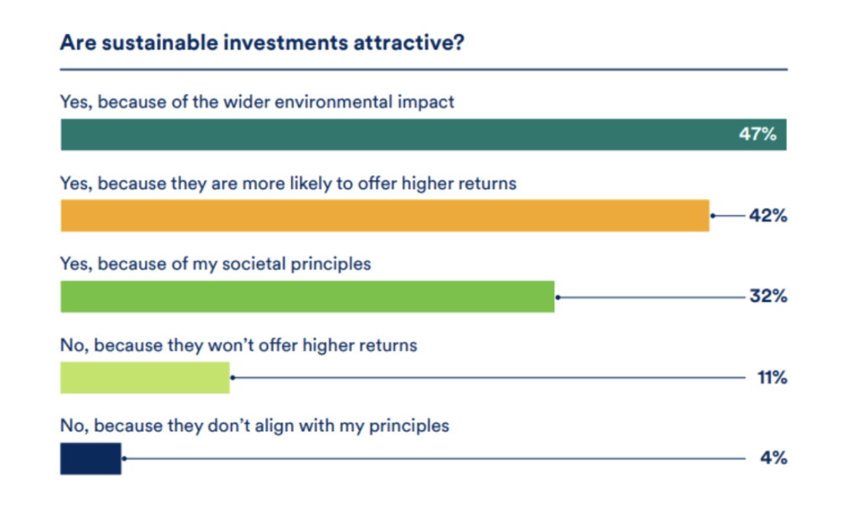Select the orange higher returns bar

[x=385, y=216]
